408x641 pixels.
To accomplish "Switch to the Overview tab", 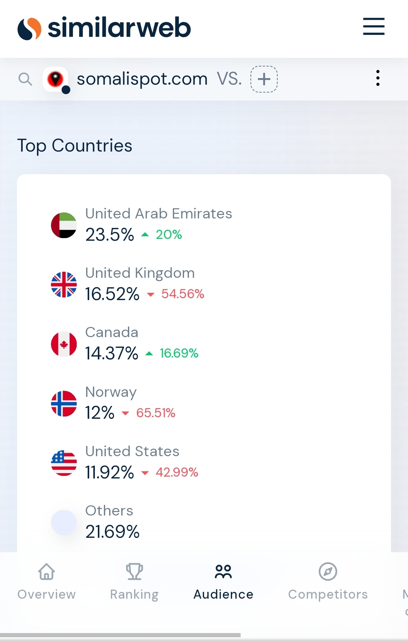I will click(46, 582).
